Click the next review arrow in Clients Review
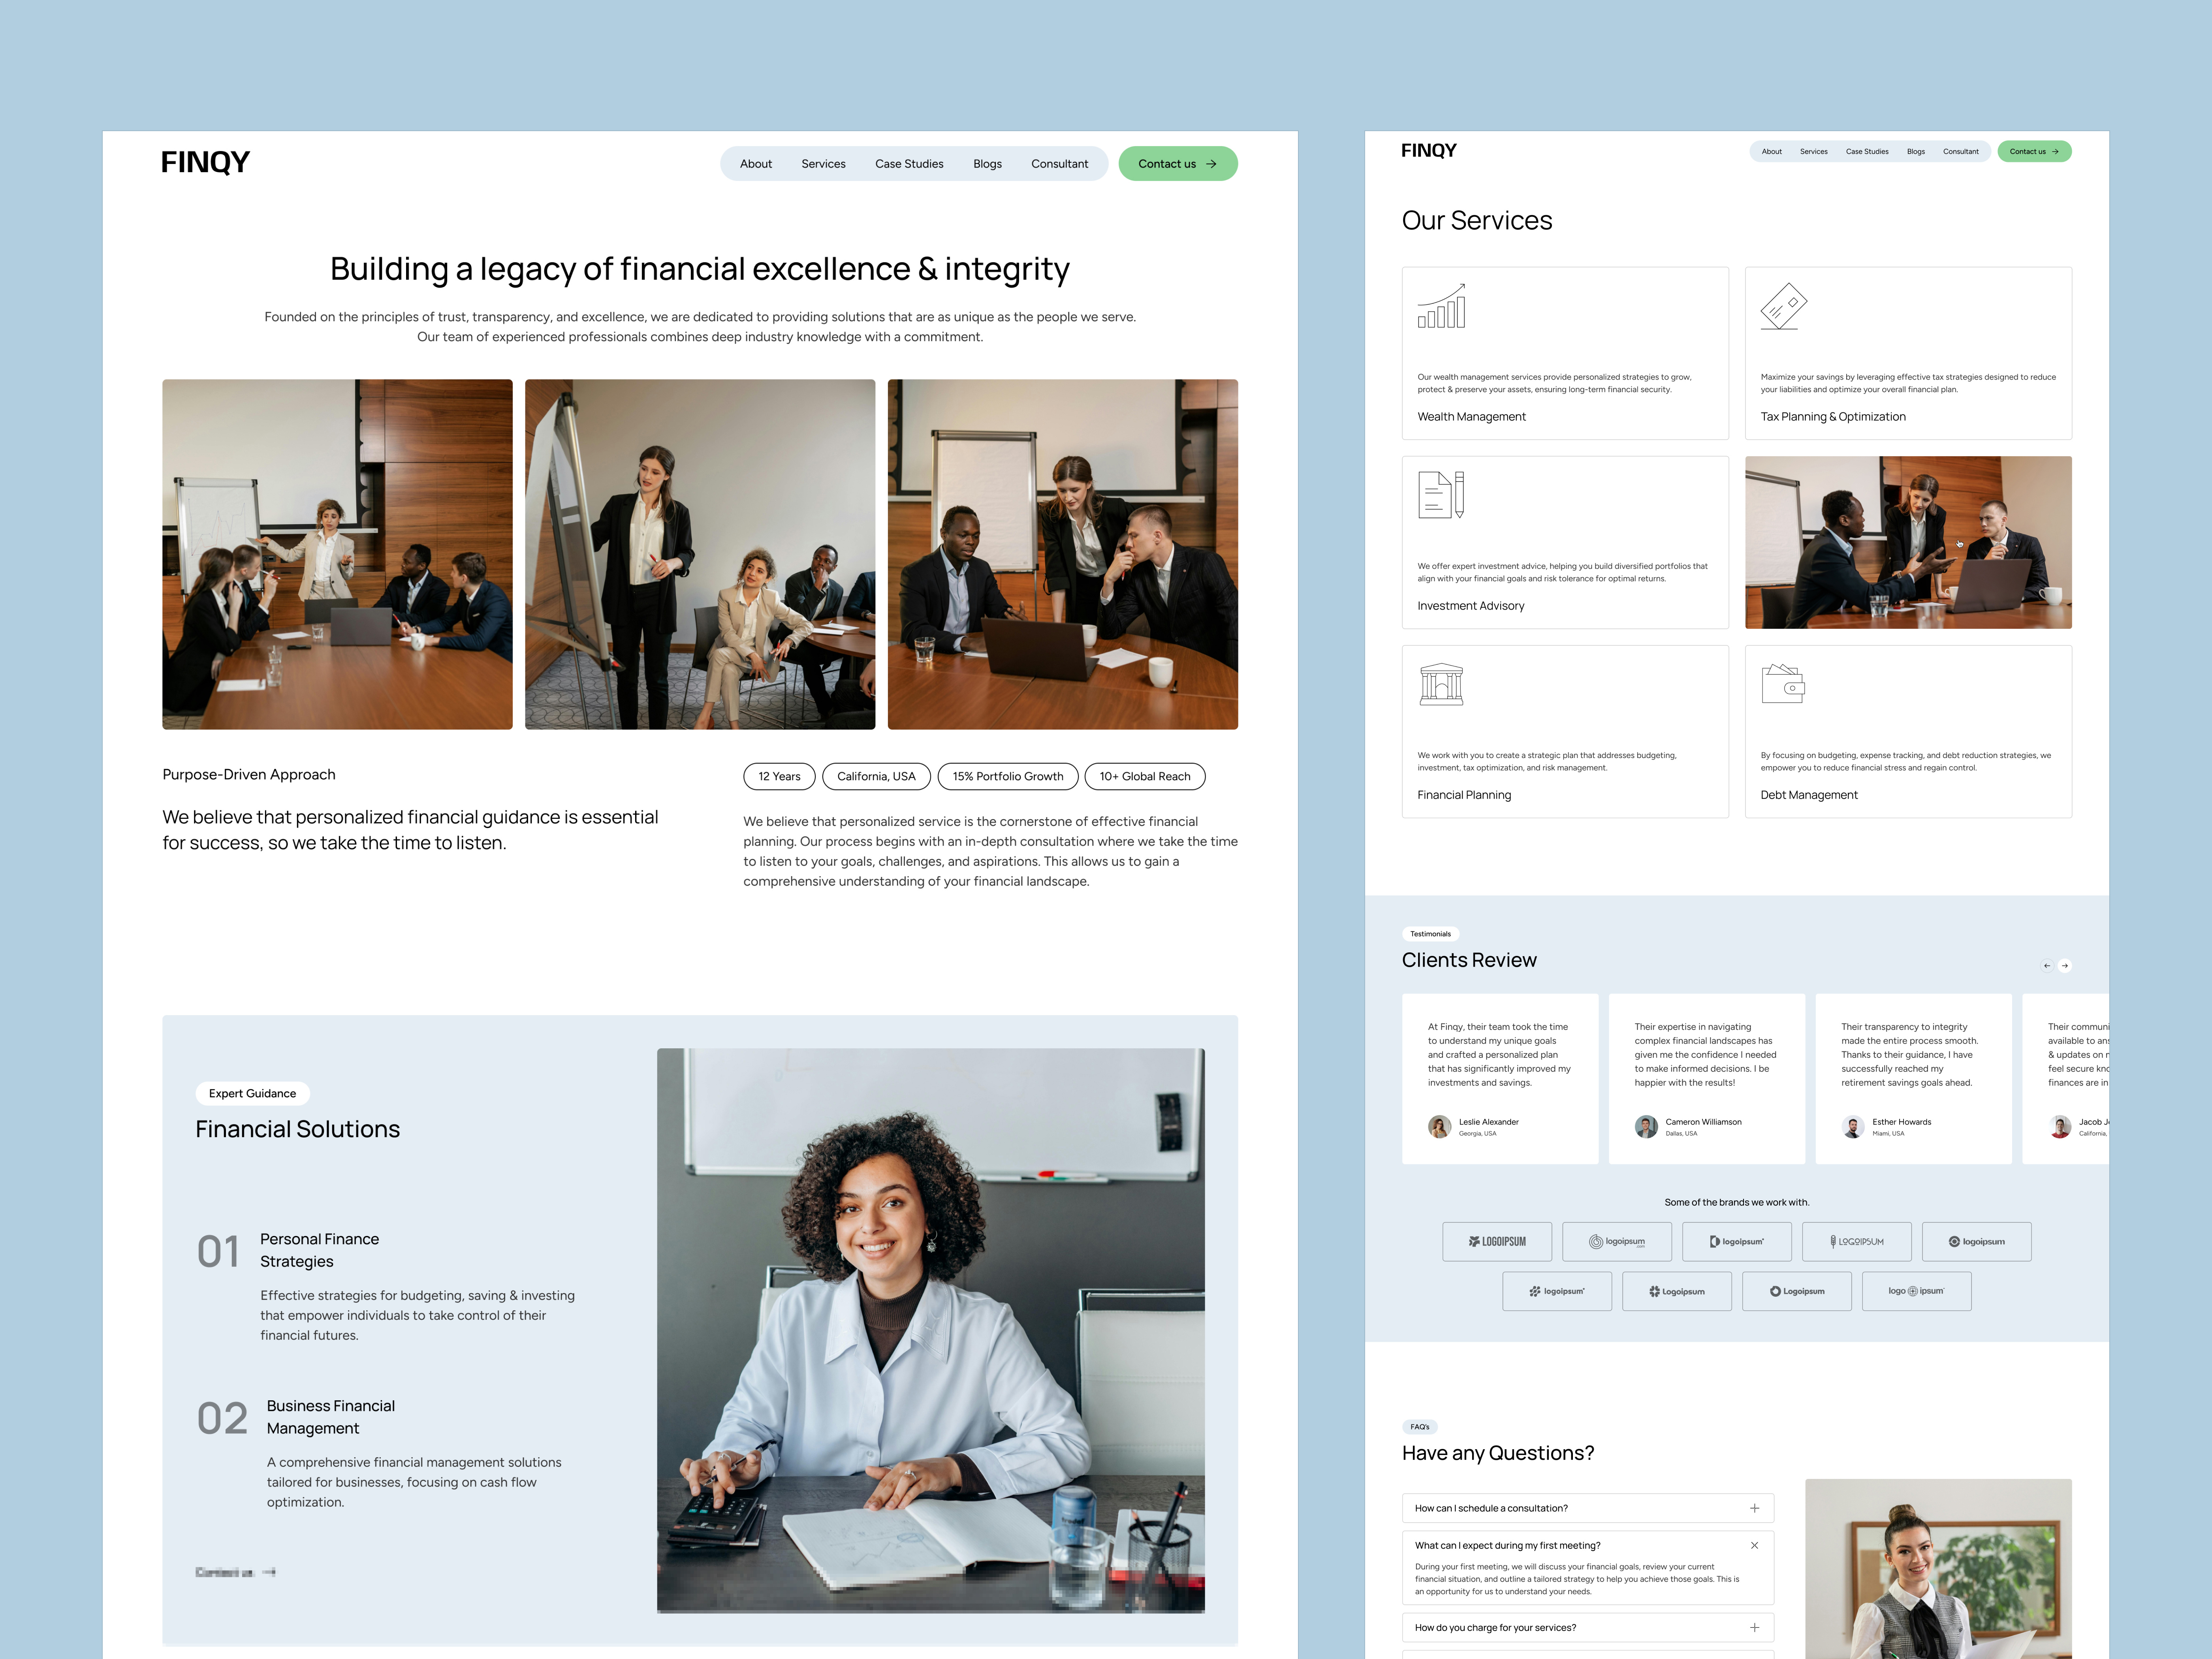This screenshot has width=2212, height=1659. click(2065, 966)
